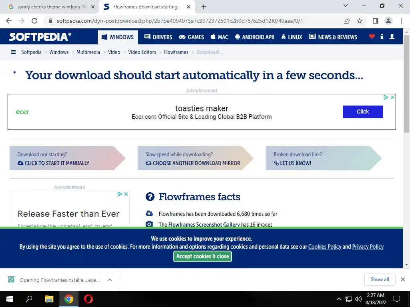Screen dimensions: 410x307
Task: Show all downloads
Action: click(380, 279)
